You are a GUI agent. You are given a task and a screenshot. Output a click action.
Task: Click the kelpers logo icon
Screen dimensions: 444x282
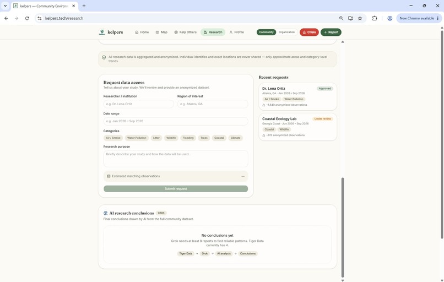102,32
